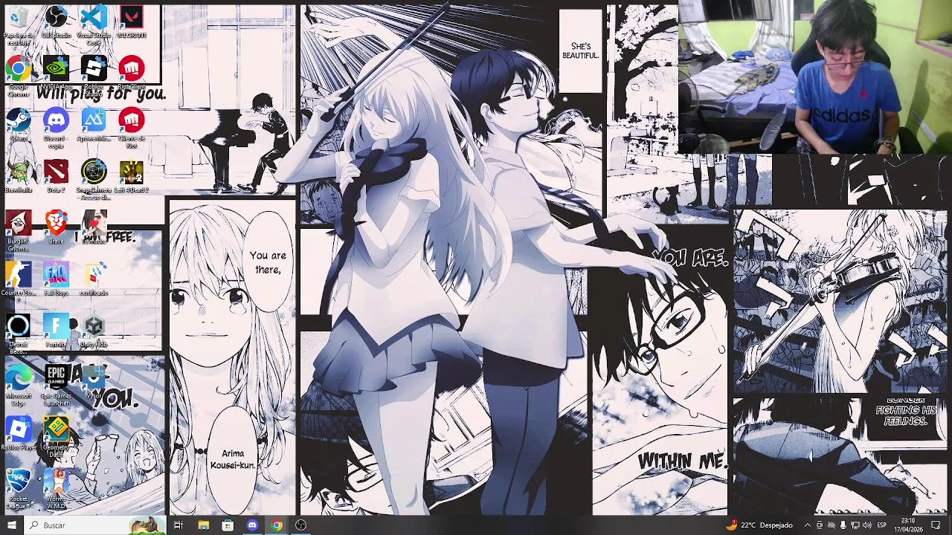Viewport: 952px width, 535px height.
Task: Open the clock showing 23:10
Action: tap(908, 525)
